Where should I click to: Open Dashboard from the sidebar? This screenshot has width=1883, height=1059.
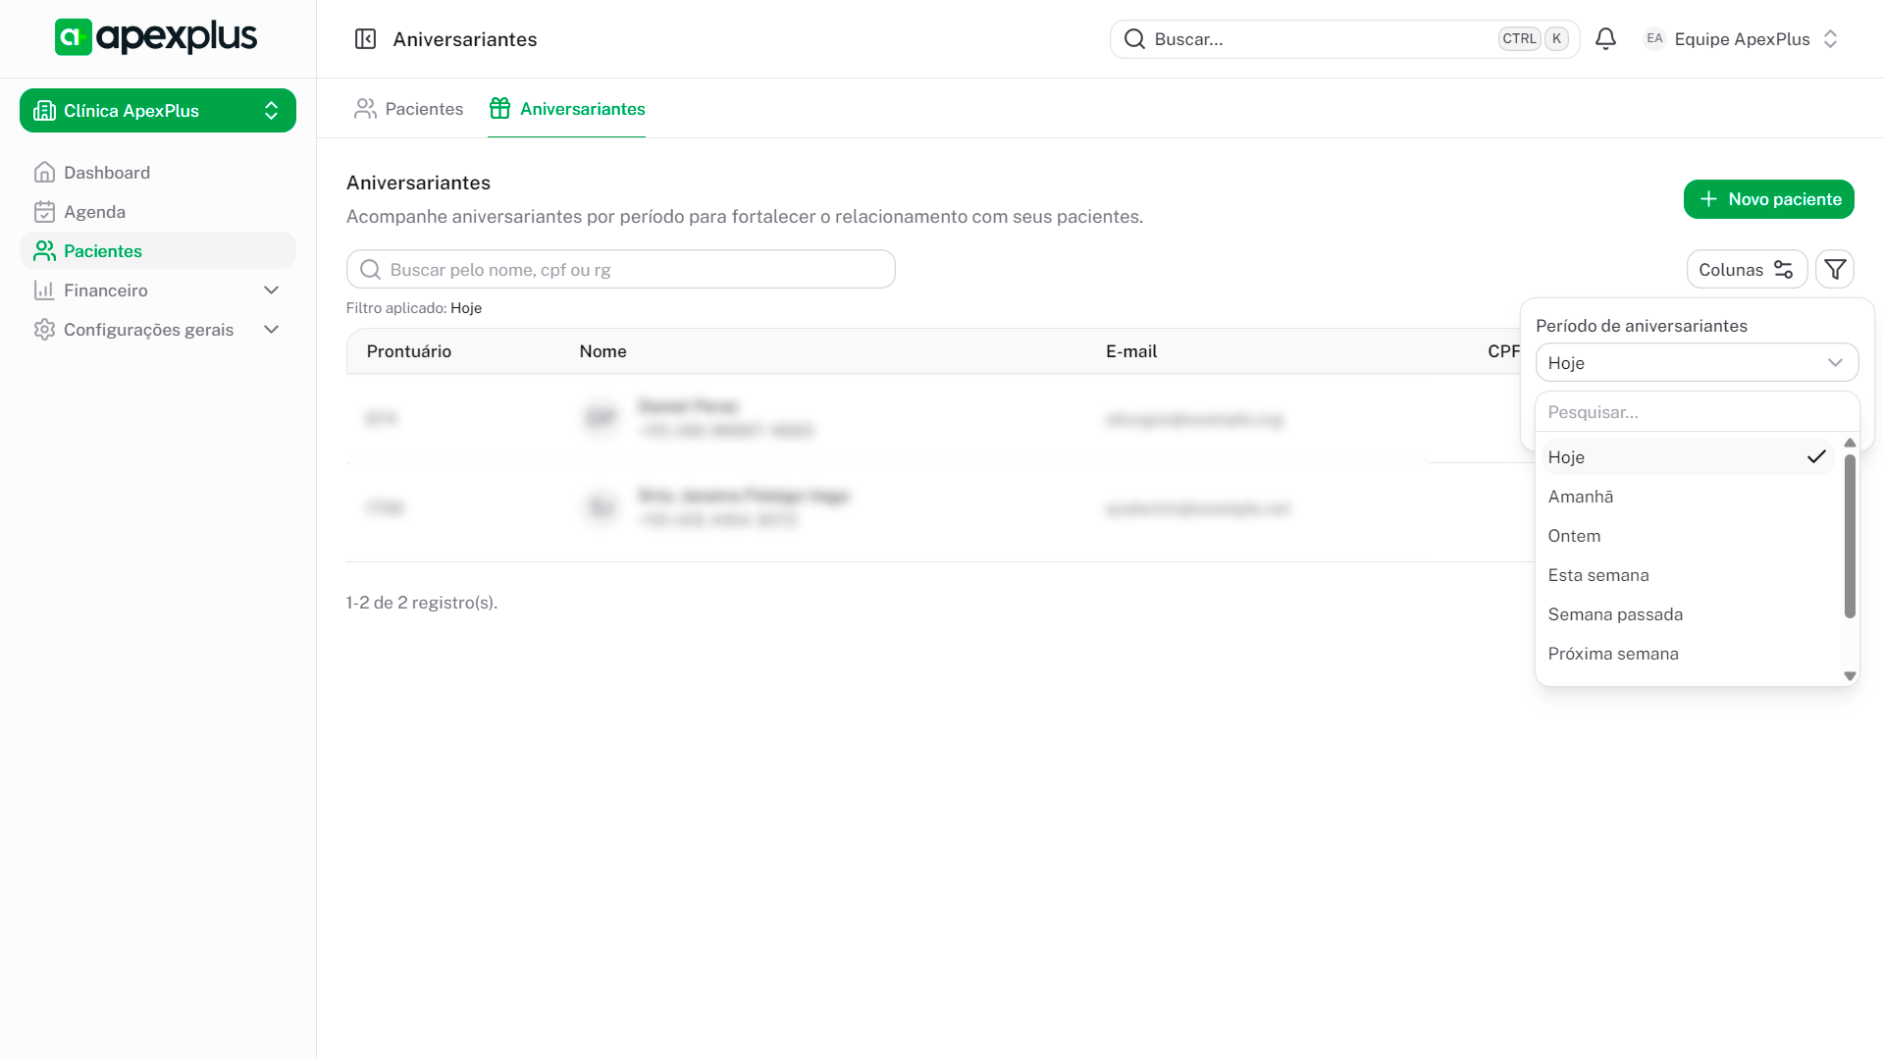point(107,173)
